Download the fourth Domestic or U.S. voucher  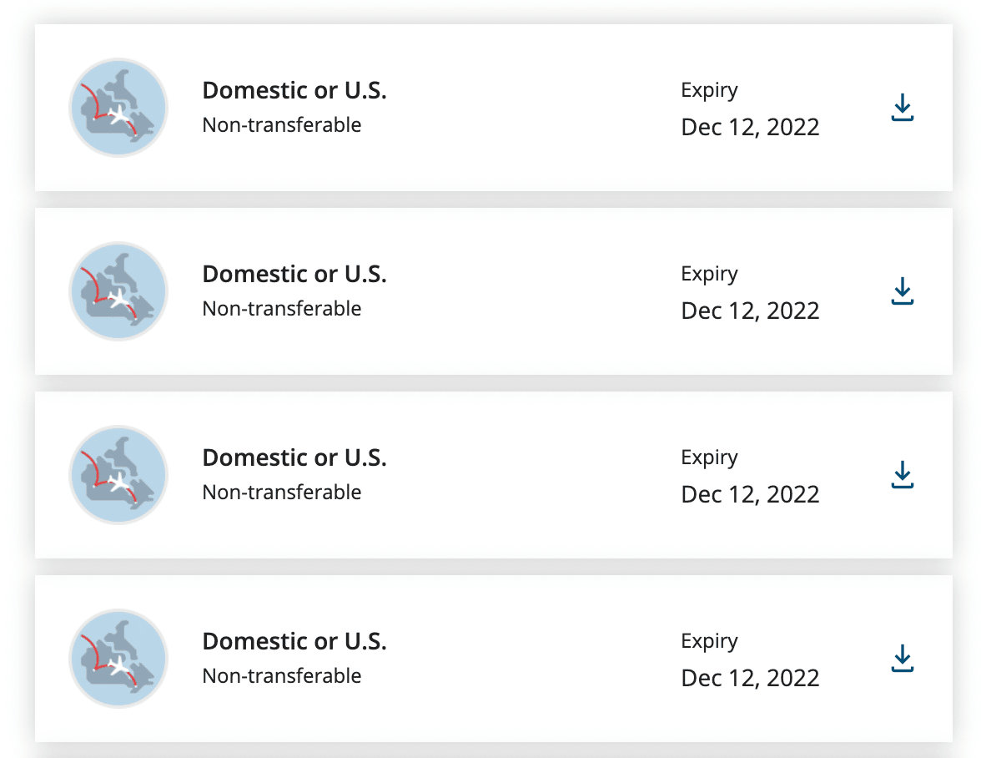click(902, 659)
